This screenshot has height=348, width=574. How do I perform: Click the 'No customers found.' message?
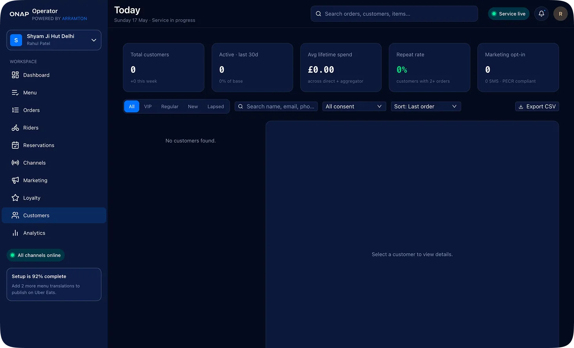tap(191, 141)
